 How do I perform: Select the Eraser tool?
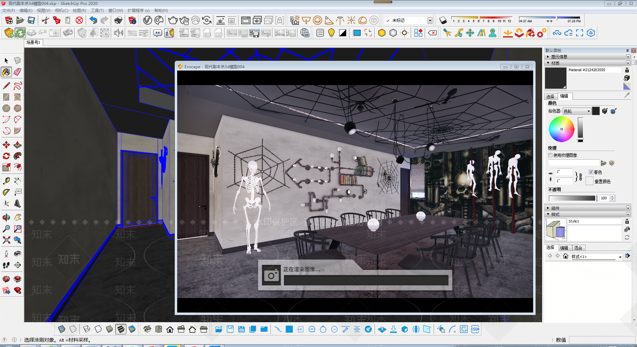18,72
